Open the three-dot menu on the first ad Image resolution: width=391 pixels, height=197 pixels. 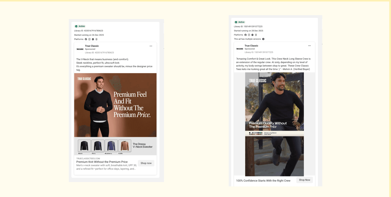151,46
